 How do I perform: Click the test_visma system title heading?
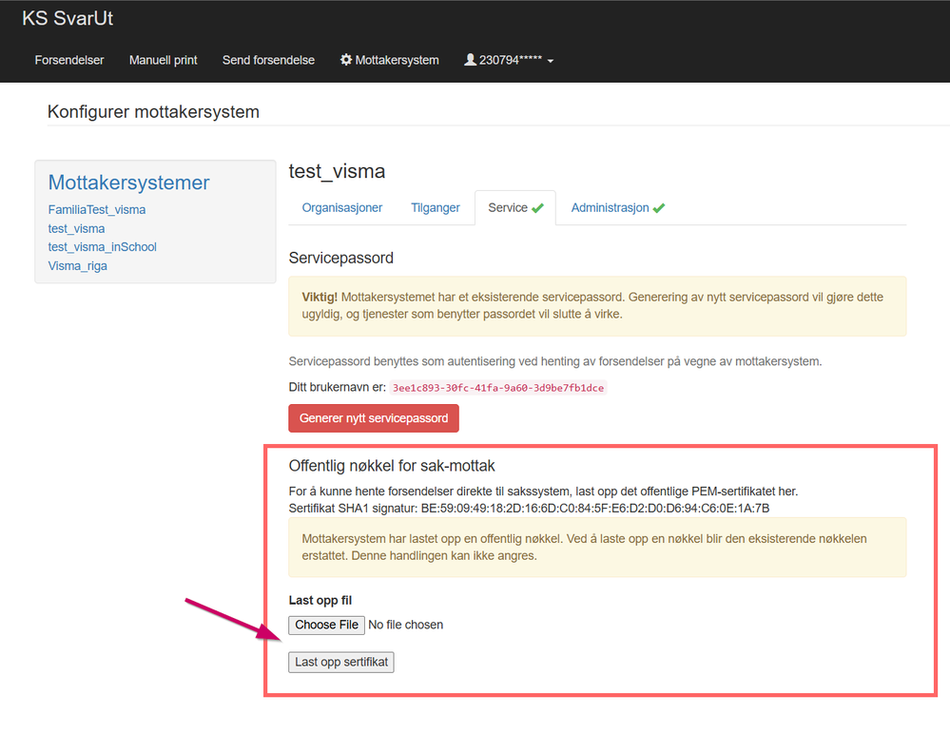click(x=337, y=171)
